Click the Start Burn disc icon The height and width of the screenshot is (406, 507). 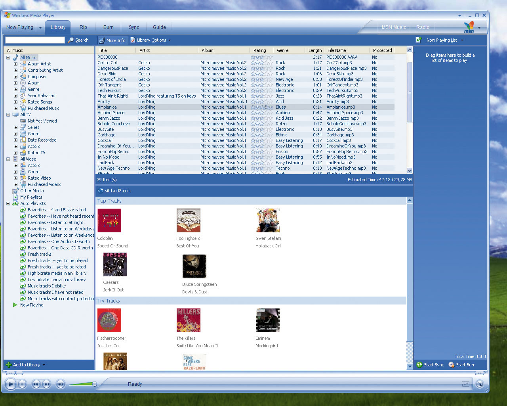[452, 365]
